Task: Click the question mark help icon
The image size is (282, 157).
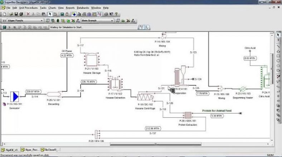Action: (116, 14)
